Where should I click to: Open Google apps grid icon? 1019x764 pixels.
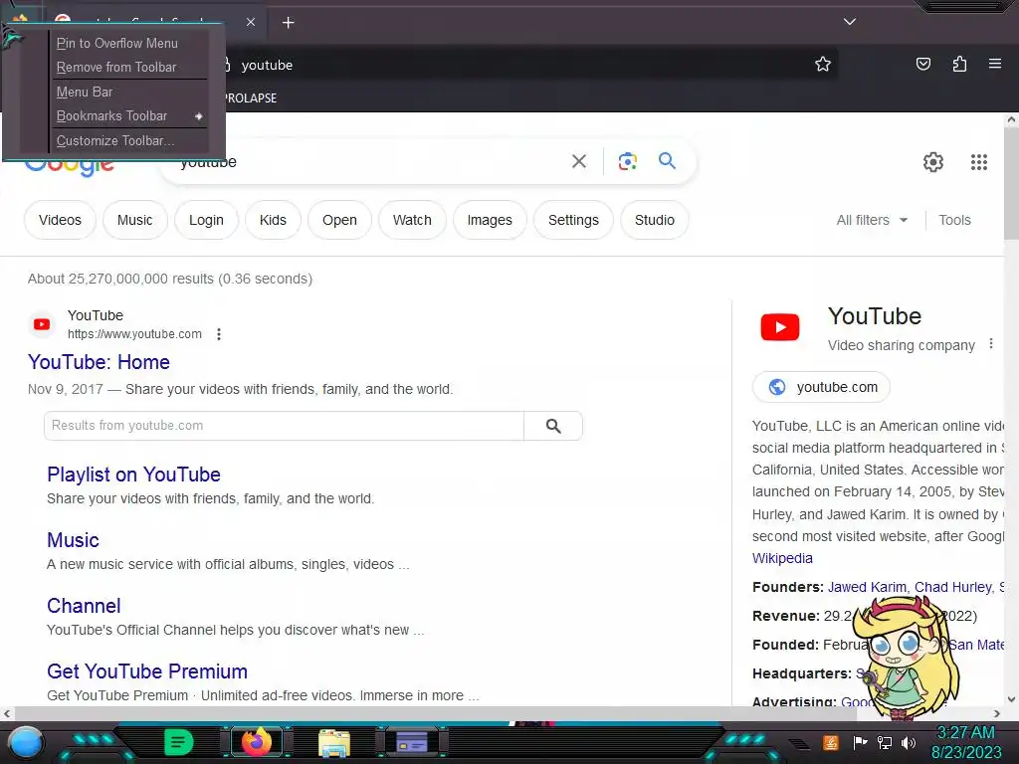[x=979, y=162]
